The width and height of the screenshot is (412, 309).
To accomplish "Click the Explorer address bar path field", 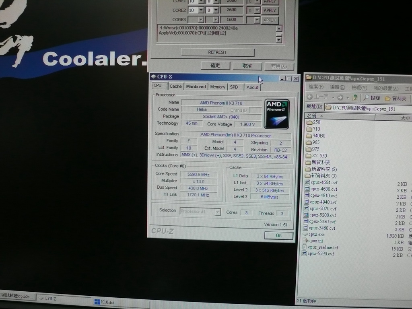I will coord(368,108).
